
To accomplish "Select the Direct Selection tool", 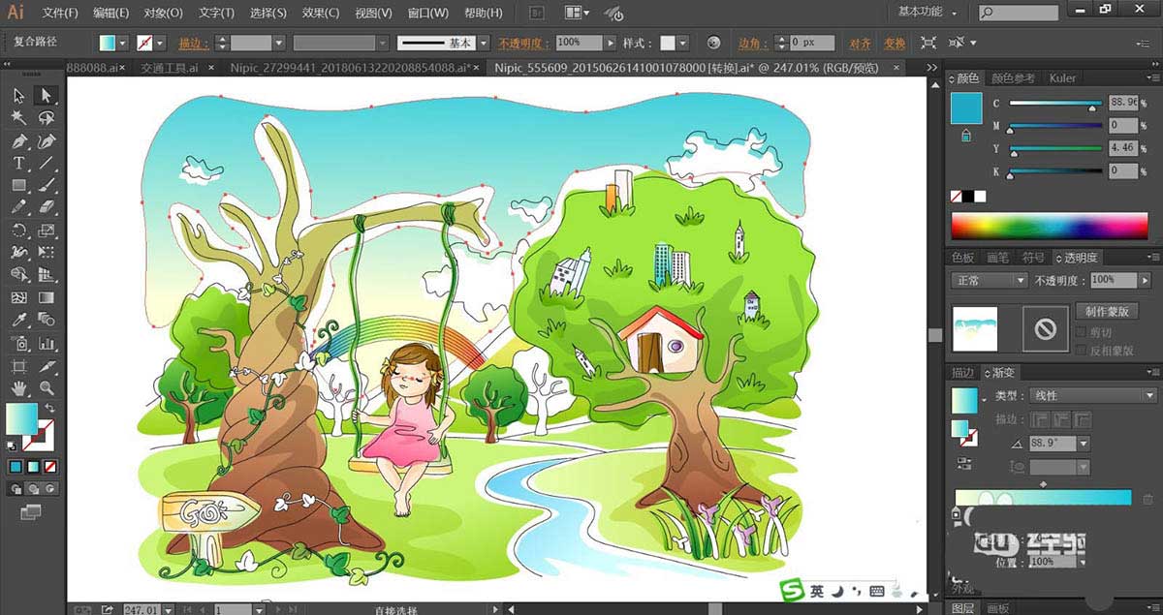I will tap(46, 95).
